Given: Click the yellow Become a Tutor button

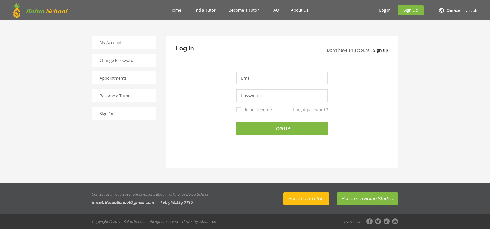Looking at the screenshot, I should click(x=306, y=199).
